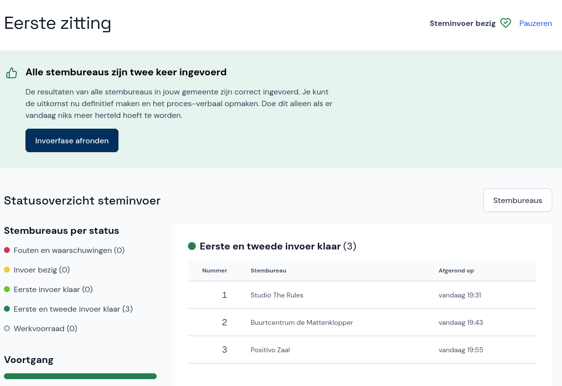
Task: Click the Eerste zitting page title
Action: click(x=57, y=23)
